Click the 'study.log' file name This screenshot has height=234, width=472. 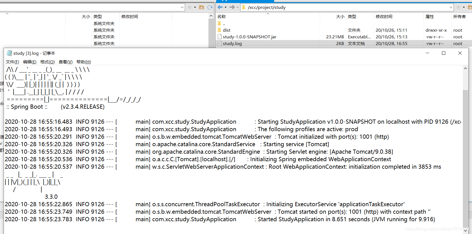pyautogui.click(x=232, y=43)
